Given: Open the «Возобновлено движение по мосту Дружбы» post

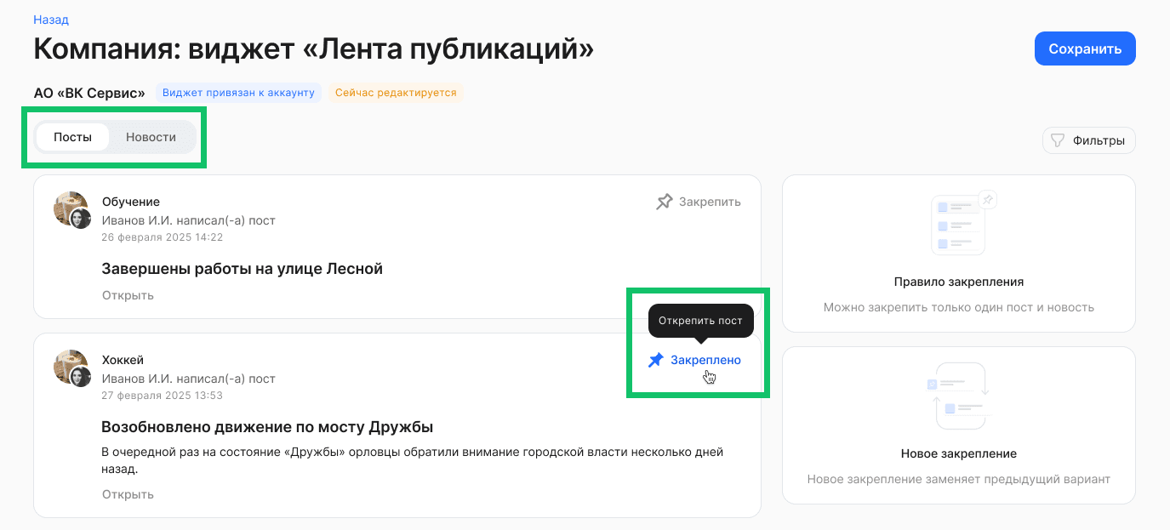Looking at the screenshot, I should point(127,493).
